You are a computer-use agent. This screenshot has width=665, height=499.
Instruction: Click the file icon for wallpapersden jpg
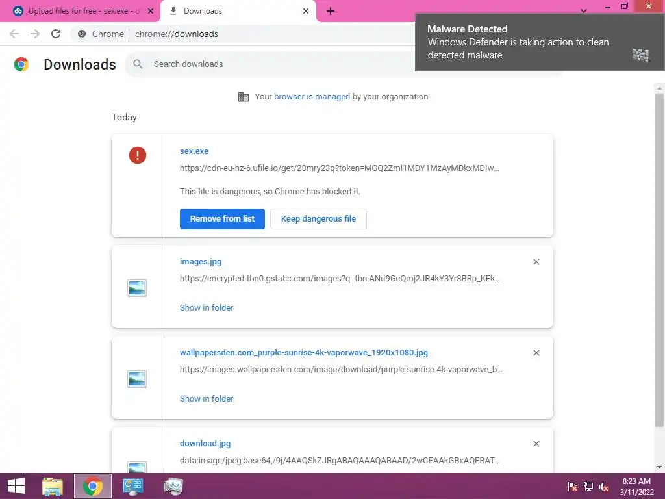[x=137, y=379]
